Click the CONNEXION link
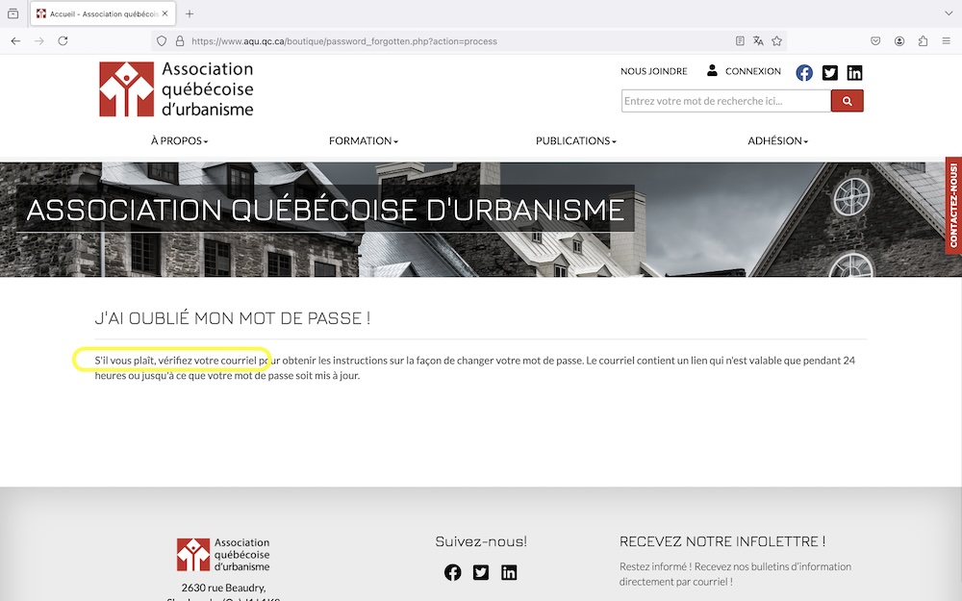Screen dimensions: 962x601 pyautogui.click(x=753, y=71)
